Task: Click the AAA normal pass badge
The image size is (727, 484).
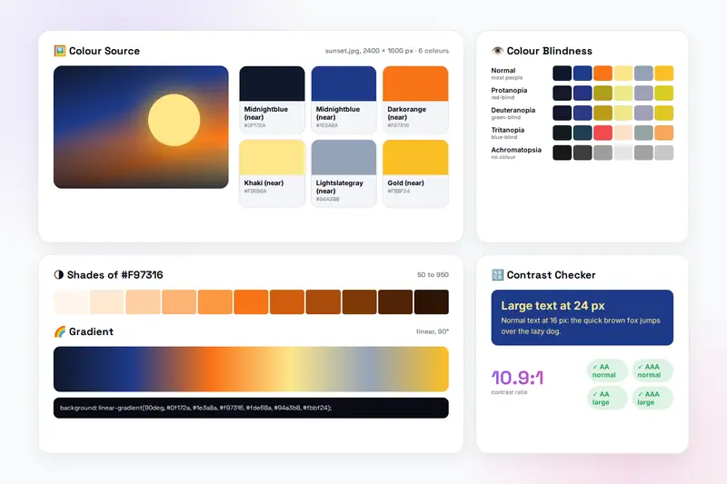Action: [652, 371]
